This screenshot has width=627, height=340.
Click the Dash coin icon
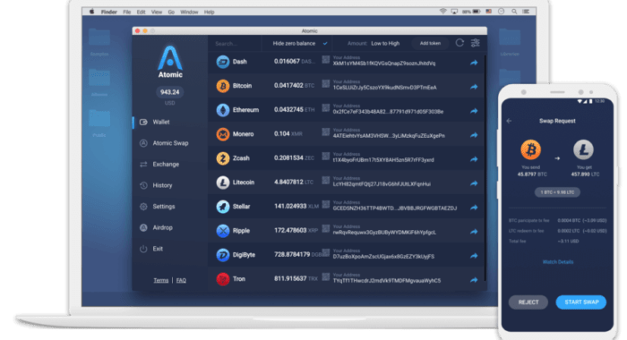coord(223,62)
